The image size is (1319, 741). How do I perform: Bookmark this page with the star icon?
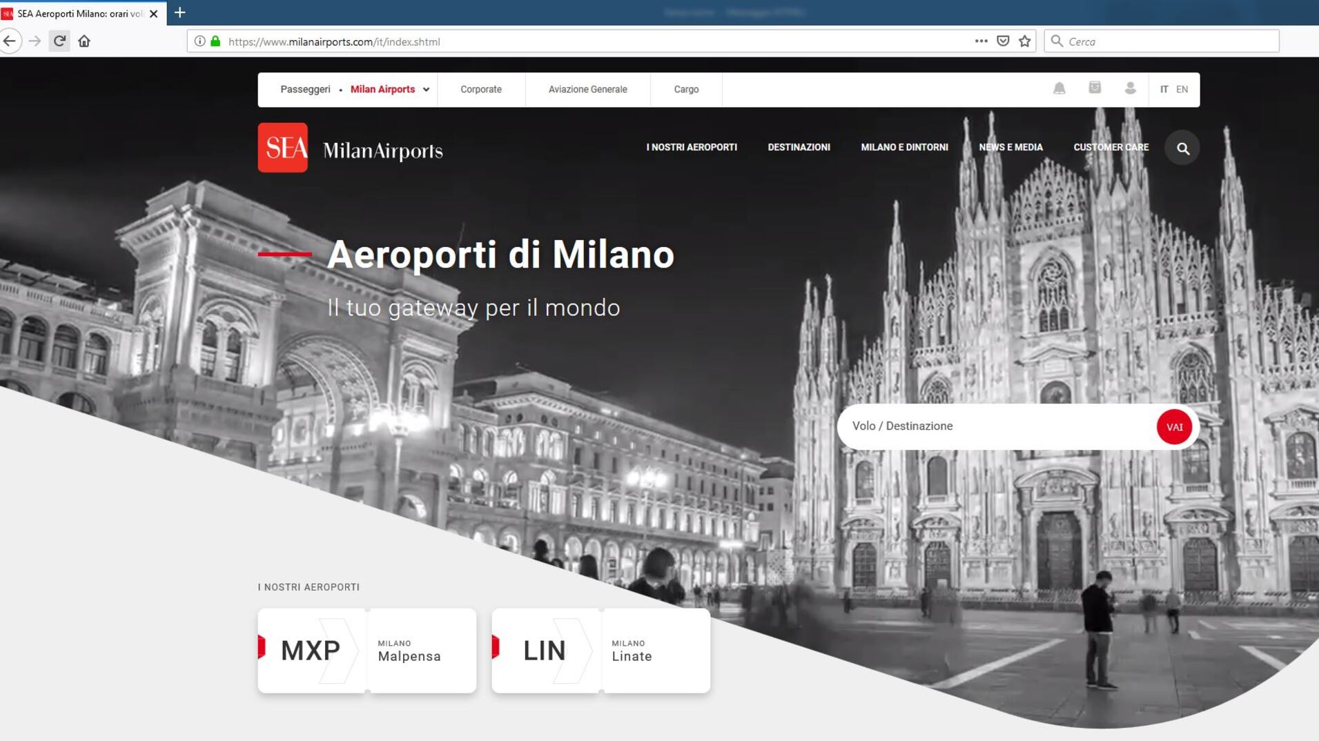point(1025,41)
